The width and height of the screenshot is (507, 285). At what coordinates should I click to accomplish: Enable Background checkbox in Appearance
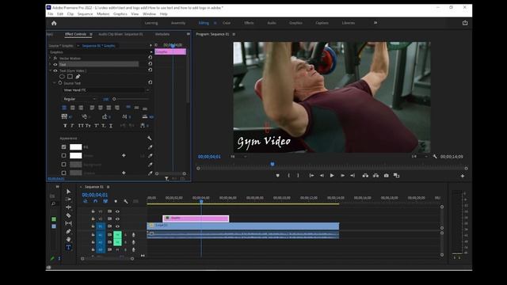click(63, 165)
